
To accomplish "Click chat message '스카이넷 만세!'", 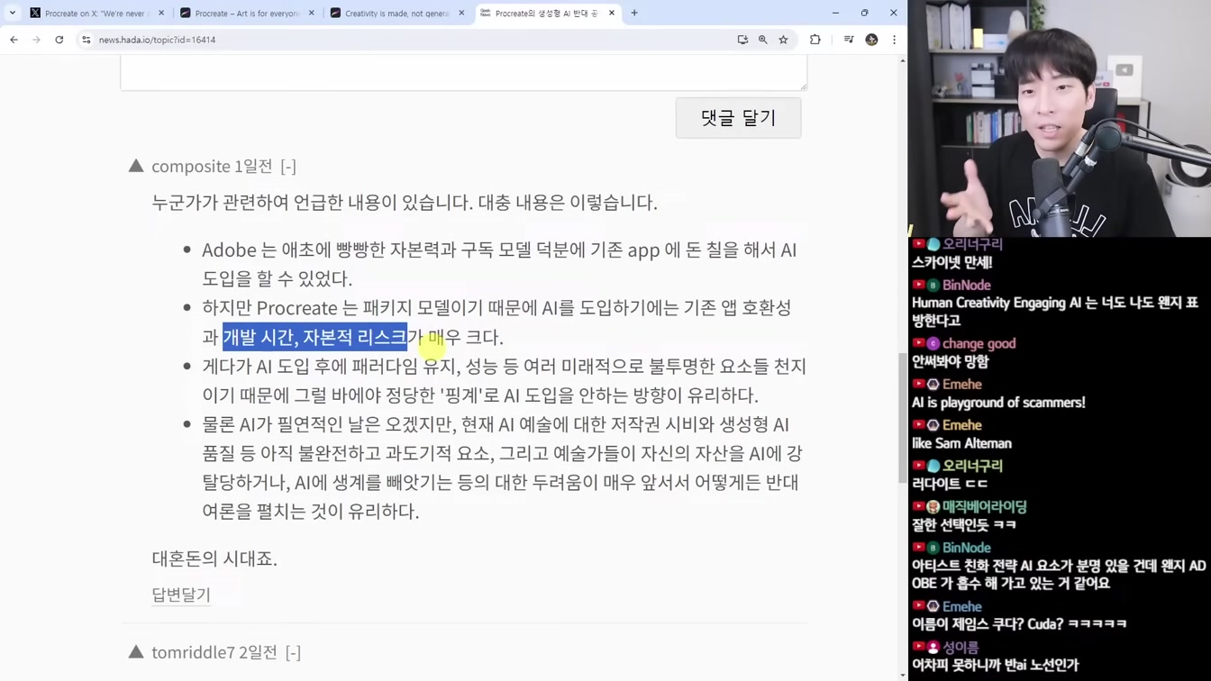I will [x=951, y=262].
